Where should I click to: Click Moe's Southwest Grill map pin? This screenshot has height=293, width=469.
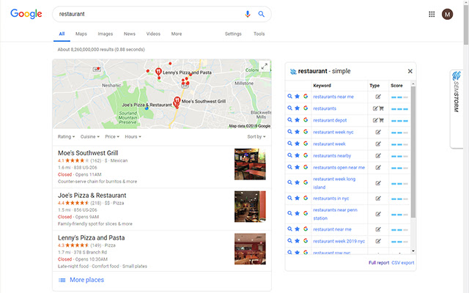coord(177,101)
